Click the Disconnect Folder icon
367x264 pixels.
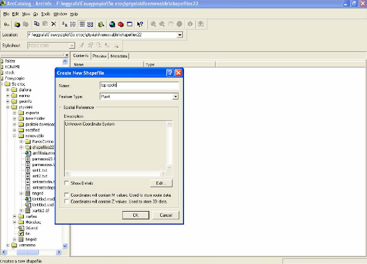[x=25, y=24]
